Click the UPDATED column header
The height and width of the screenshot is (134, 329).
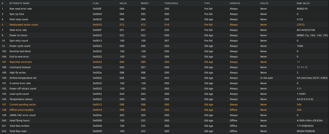point(235,3)
